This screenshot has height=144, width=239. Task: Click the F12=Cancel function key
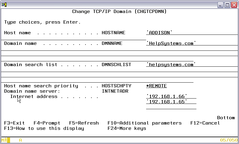(x=205, y=123)
